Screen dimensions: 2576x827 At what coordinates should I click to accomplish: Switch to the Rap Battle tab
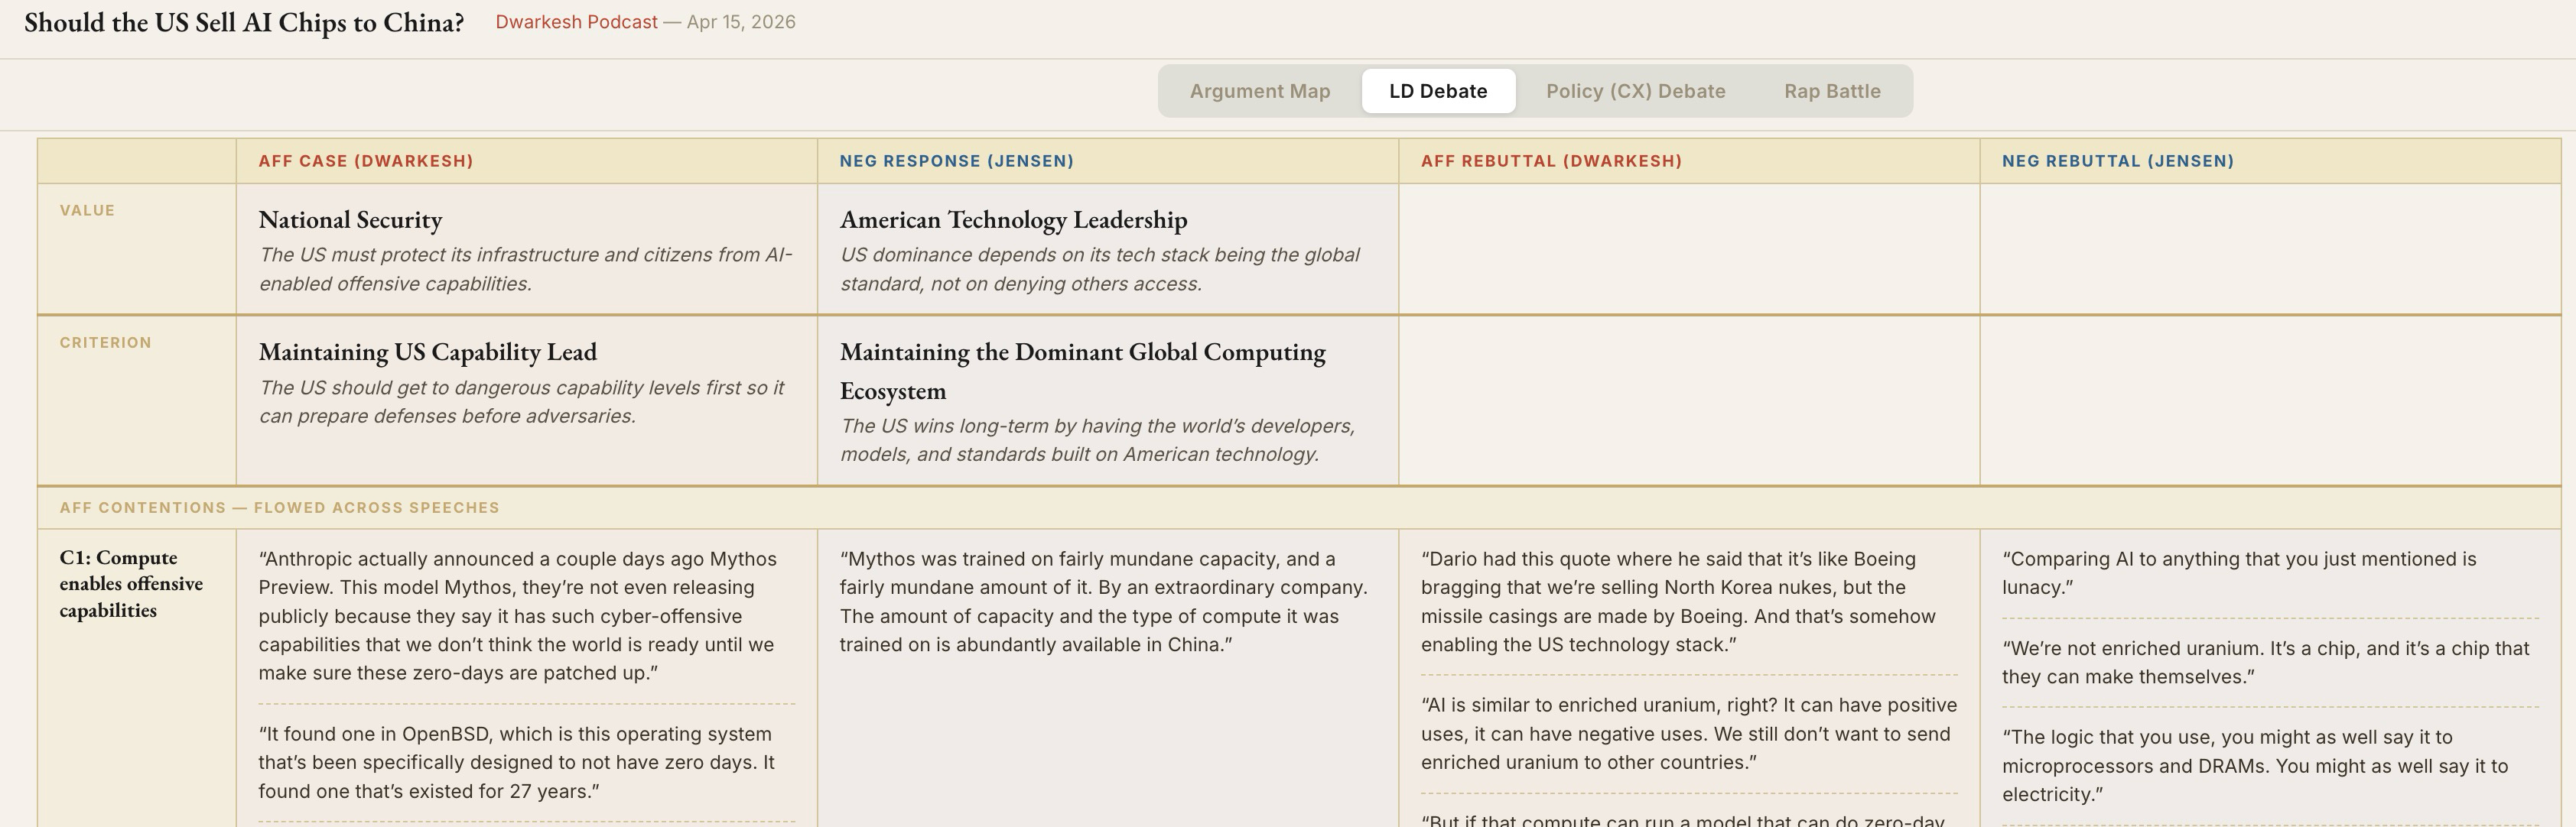click(x=1831, y=91)
